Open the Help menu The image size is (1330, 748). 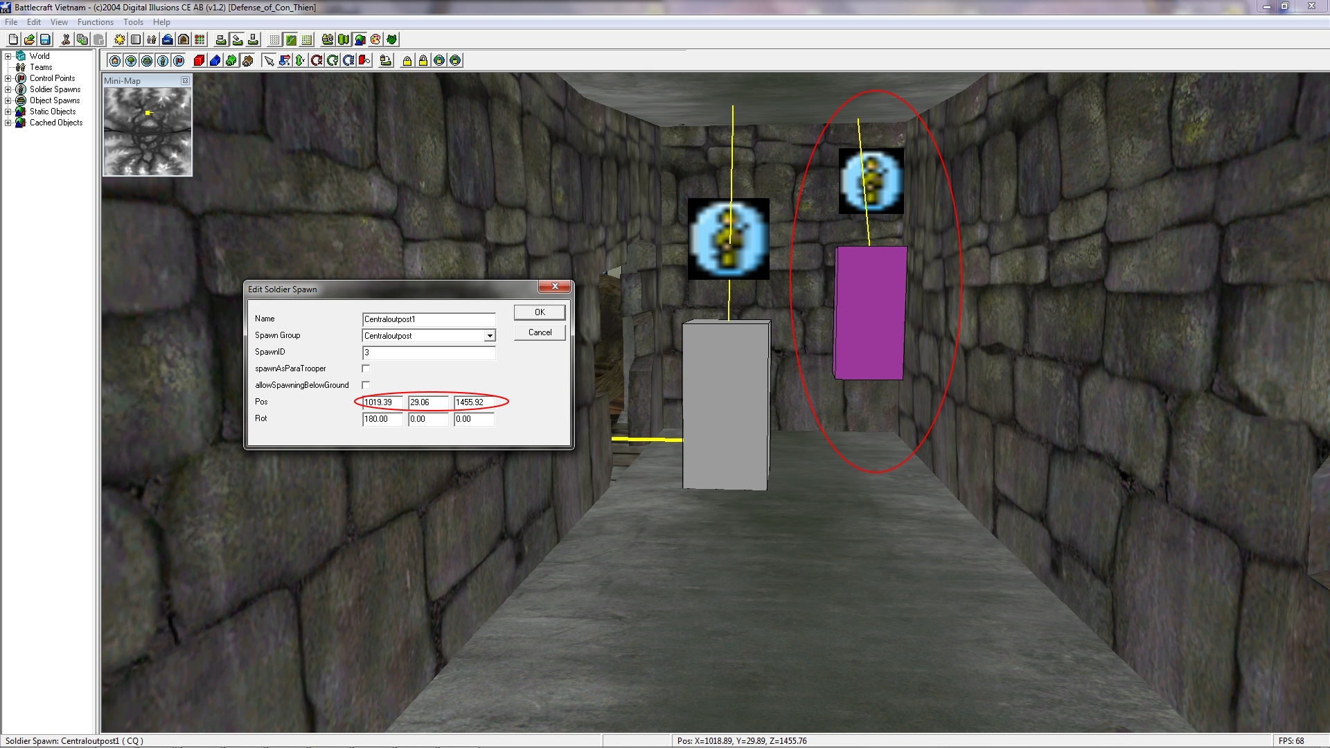coord(161,22)
